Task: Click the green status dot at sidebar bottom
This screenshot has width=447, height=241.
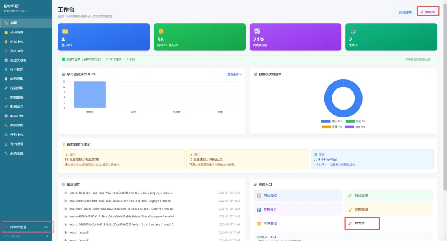Action: [x=47, y=236]
